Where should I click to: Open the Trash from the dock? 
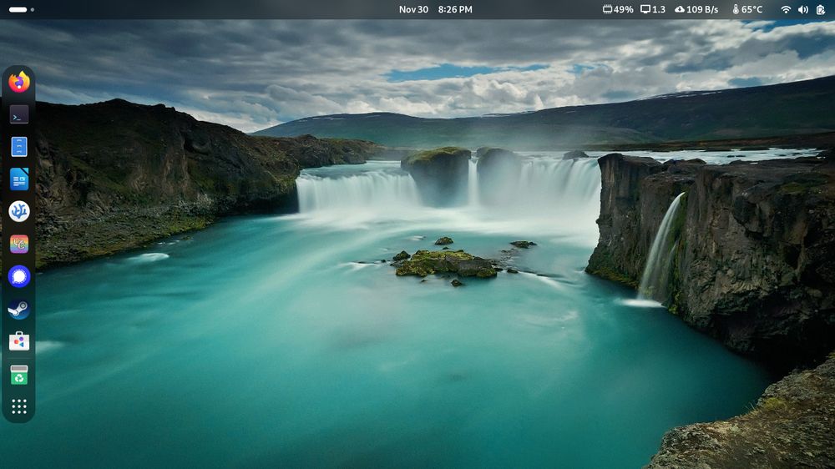(x=19, y=374)
